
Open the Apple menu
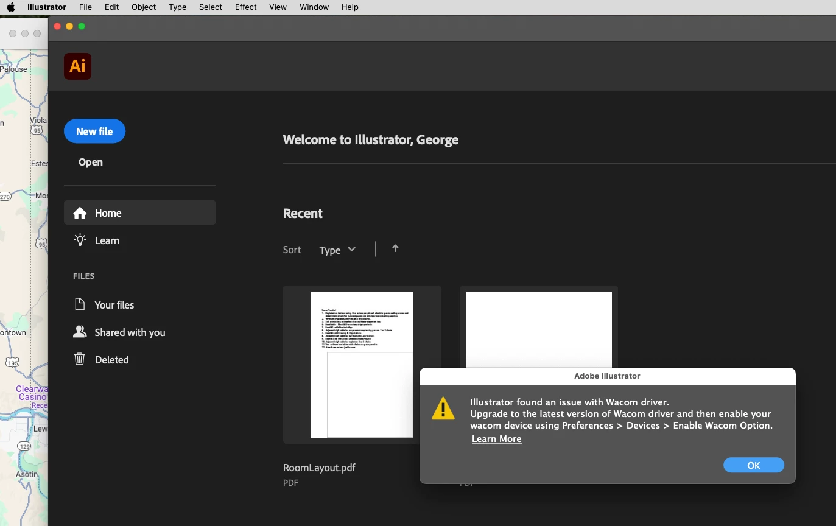click(x=10, y=7)
